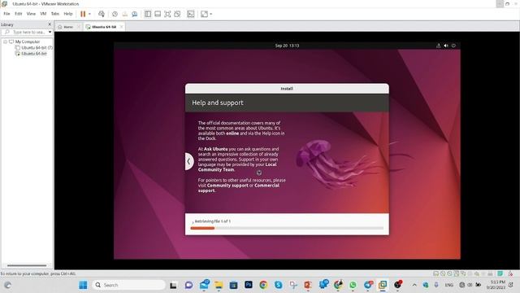Launch Photoshop from the taskbar
Image resolution: width=520 pixels, height=293 pixels.
[x=249, y=285]
